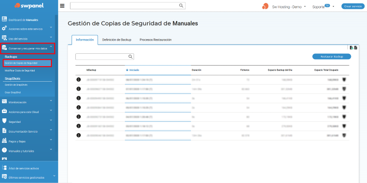Focus the backup table search field
367x183 pixels.
pyautogui.click(x=105, y=57)
